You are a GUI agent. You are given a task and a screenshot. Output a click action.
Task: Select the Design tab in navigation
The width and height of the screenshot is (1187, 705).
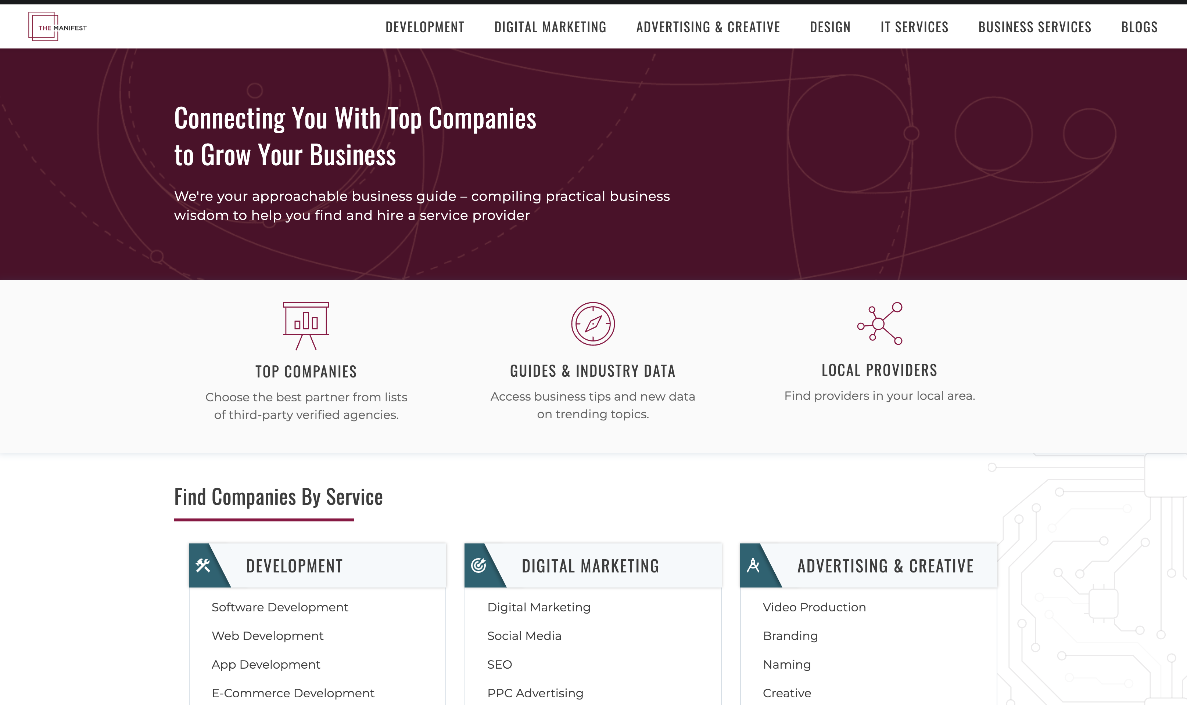pos(830,26)
